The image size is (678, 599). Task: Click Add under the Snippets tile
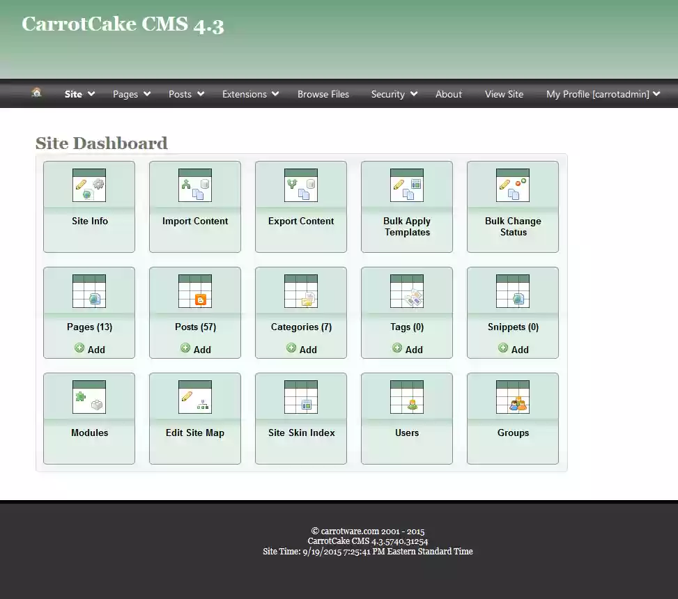pyautogui.click(x=513, y=348)
